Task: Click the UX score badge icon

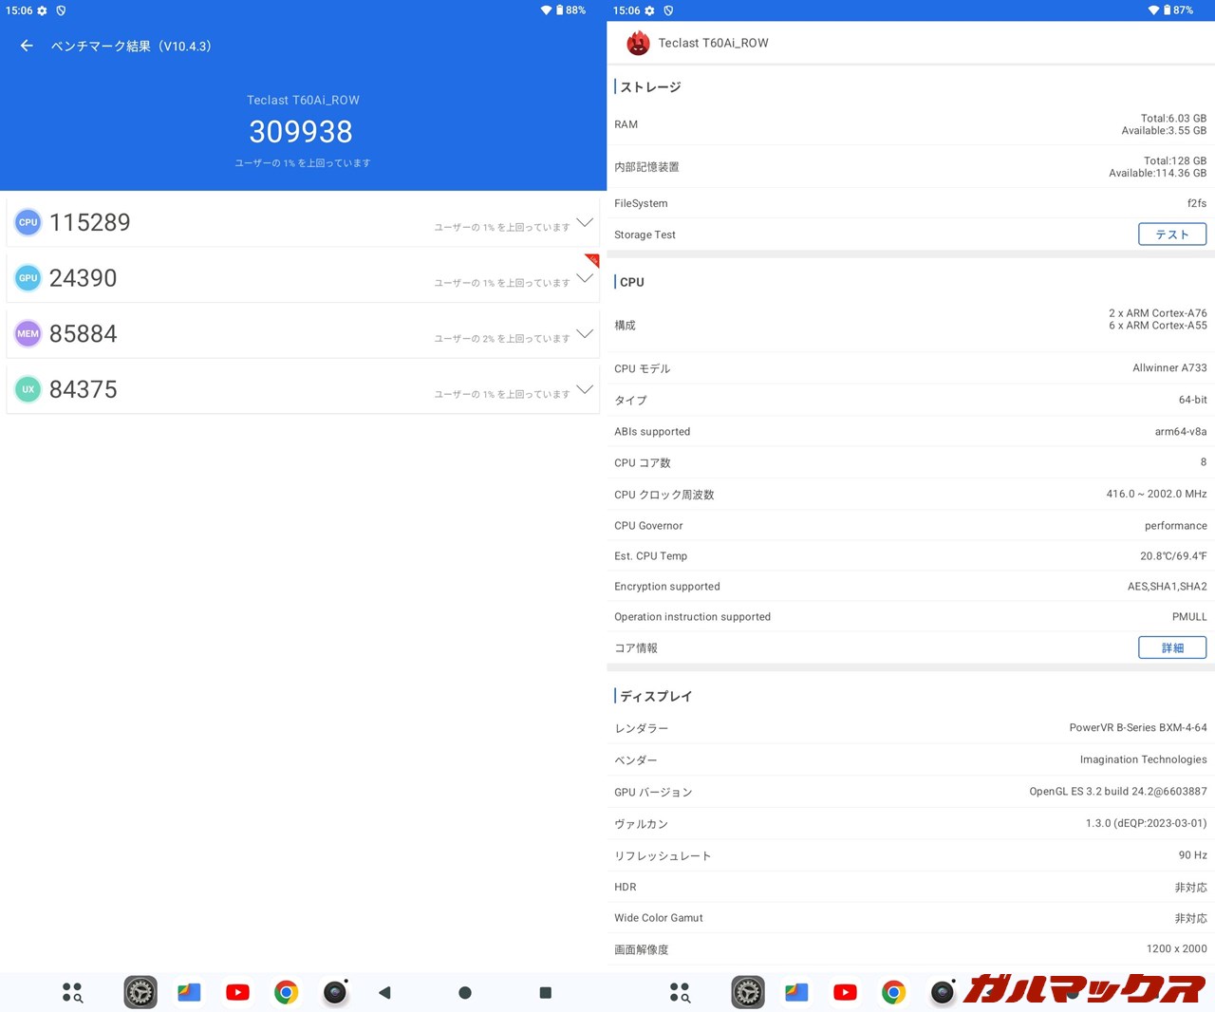Action: pyautogui.click(x=28, y=388)
